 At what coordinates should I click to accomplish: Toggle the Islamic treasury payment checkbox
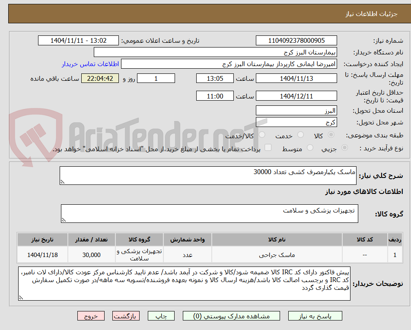tap(268, 148)
